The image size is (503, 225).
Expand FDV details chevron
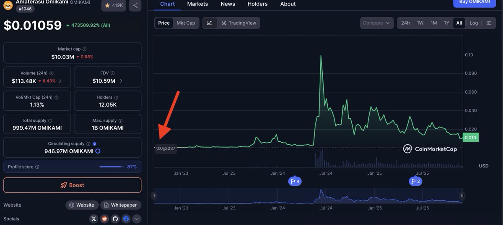click(x=121, y=81)
